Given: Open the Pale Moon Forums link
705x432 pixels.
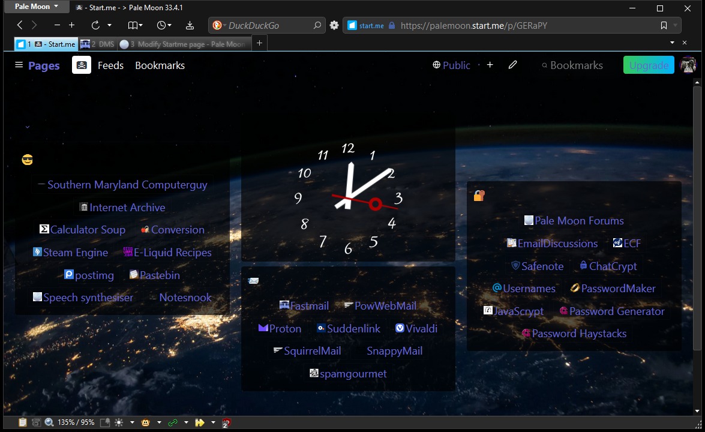Looking at the screenshot, I should pyautogui.click(x=574, y=221).
